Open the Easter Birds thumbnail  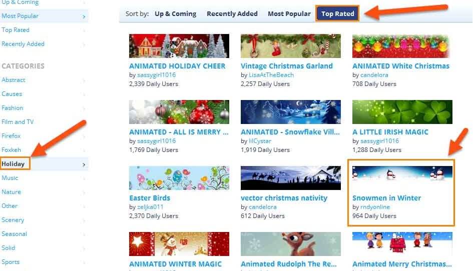(x=179, y=178)
